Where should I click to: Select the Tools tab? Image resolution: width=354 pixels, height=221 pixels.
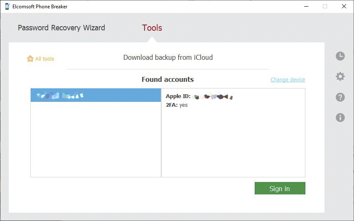152,28
